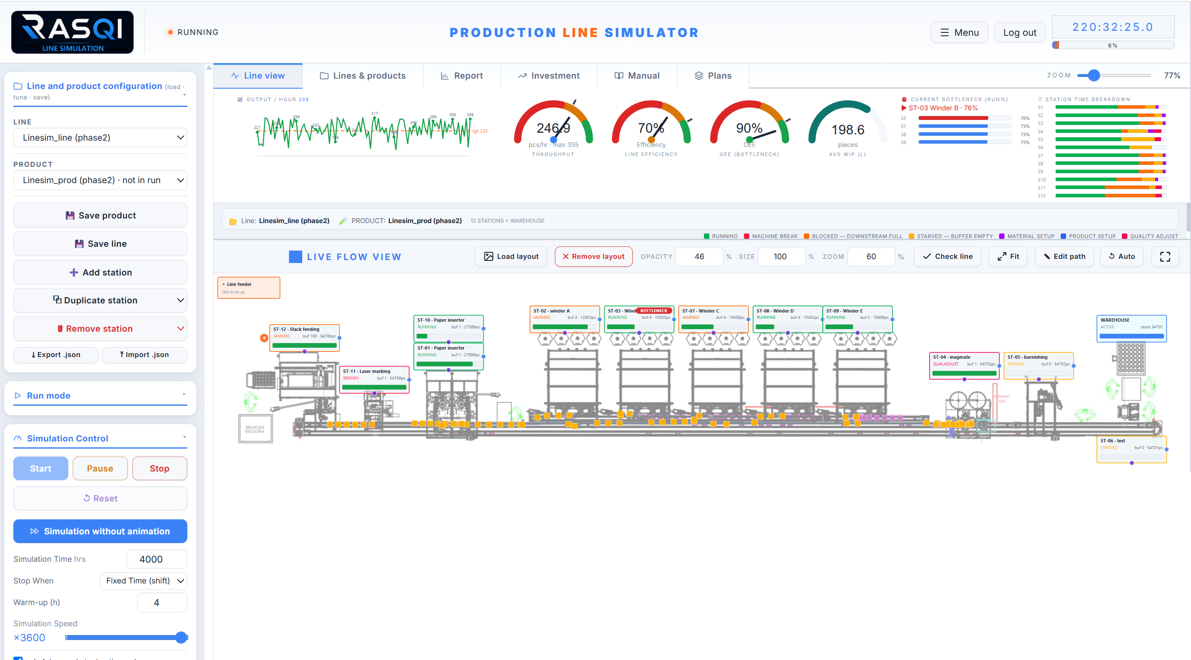This screenshot has height=660, width=1191.
Task: Click the checkmark icon on Check line
Action: [927, 256]
